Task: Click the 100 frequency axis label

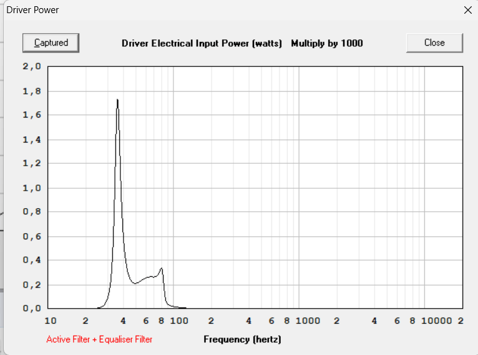Action: point(179,321)
